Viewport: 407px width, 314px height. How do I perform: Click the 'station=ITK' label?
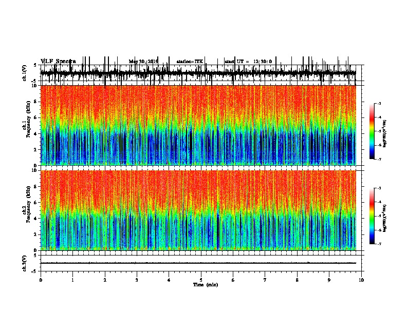tap(190, 62)
